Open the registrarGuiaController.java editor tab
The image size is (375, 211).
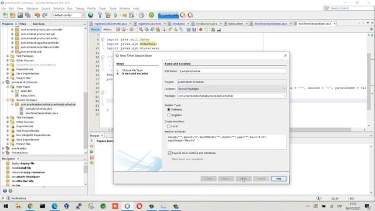[x=110, y=23]
